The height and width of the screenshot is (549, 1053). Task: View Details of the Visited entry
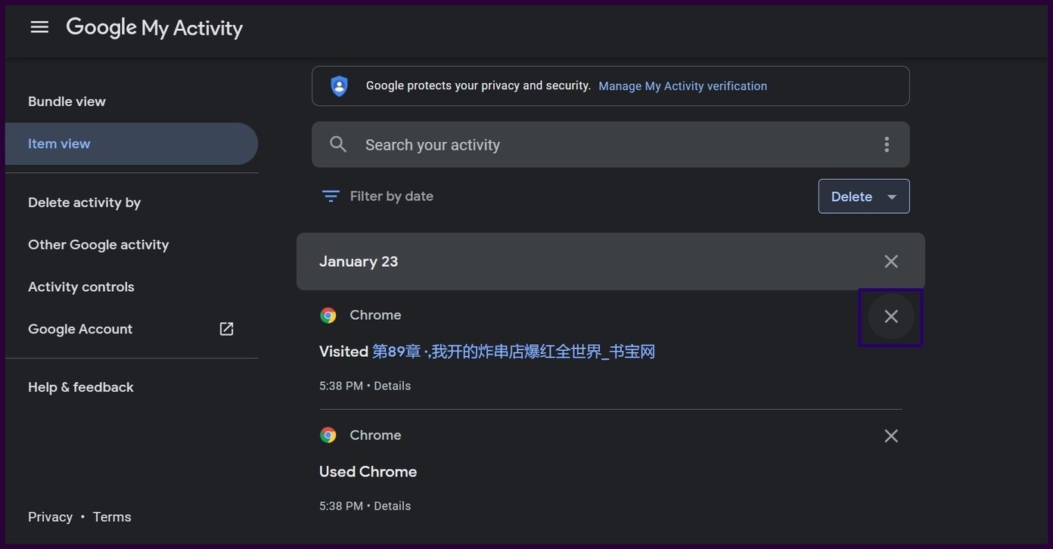point(393,386)
